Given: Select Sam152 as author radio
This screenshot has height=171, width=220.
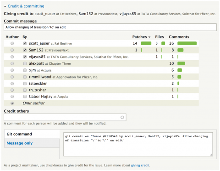Looking at the screenshot, I should point(12,50).
